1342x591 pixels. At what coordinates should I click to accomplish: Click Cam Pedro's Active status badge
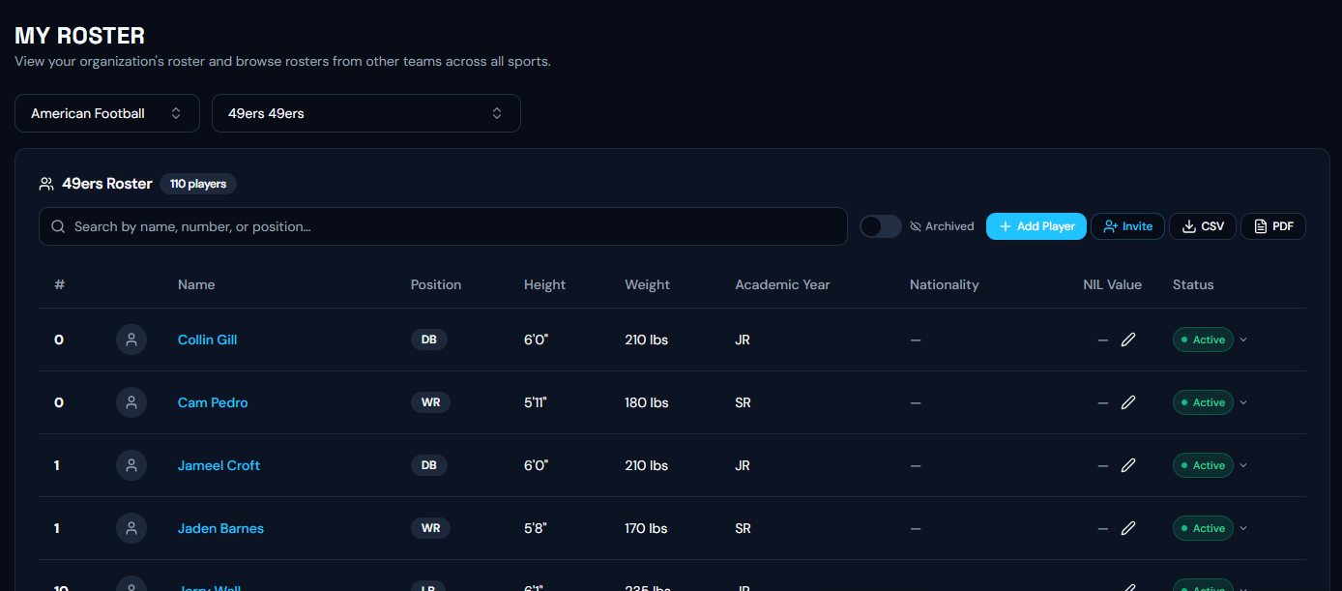coord(1203,402)
